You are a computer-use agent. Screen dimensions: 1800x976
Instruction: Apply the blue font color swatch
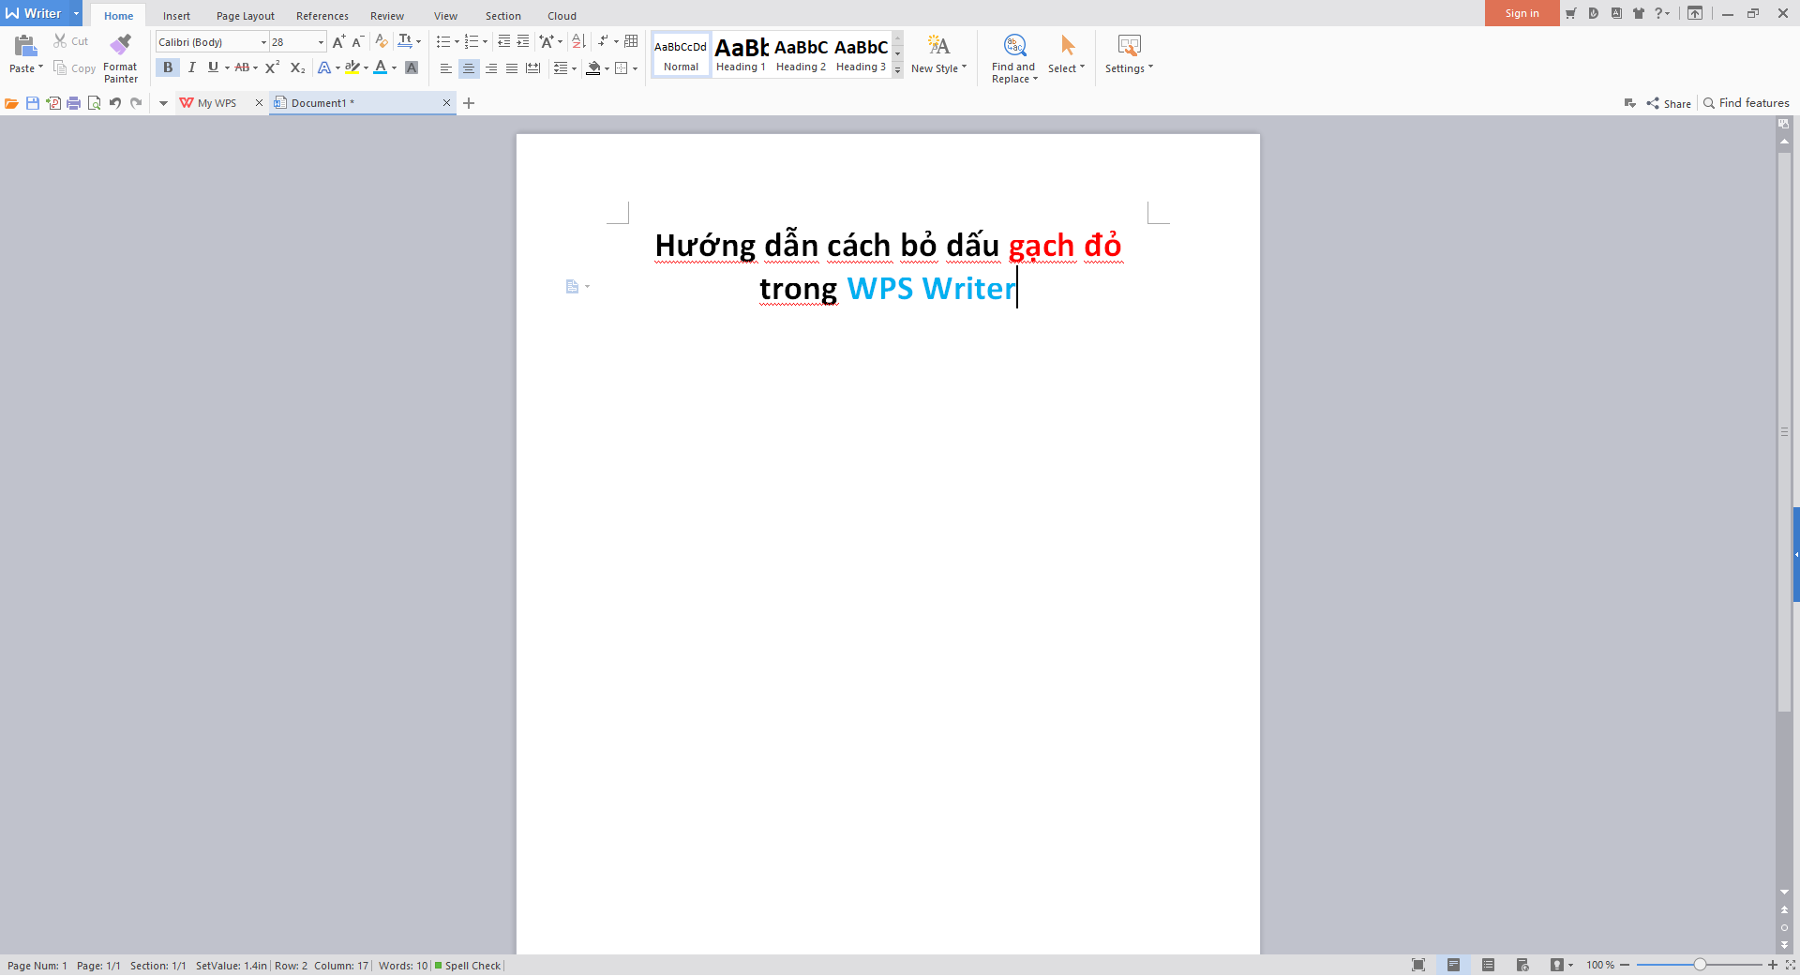click(x=381, y=68)
